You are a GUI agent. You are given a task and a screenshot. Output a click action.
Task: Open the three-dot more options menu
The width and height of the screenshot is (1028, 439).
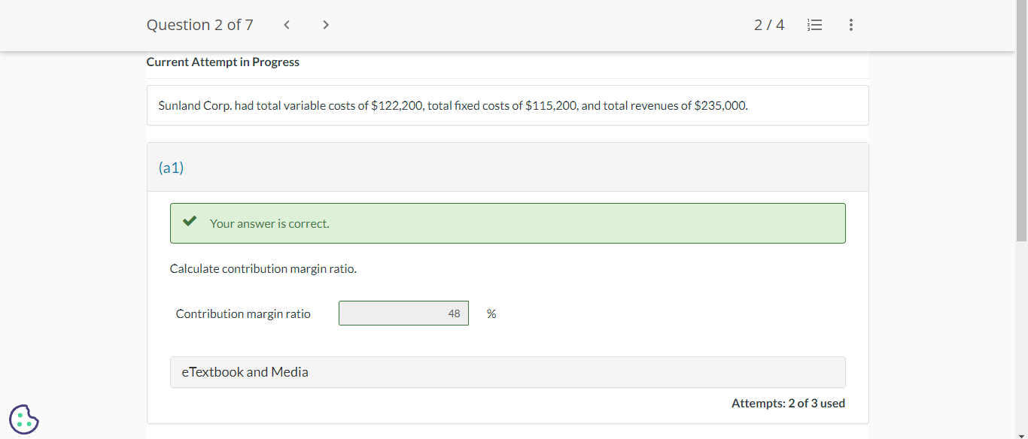pos(850,25)
